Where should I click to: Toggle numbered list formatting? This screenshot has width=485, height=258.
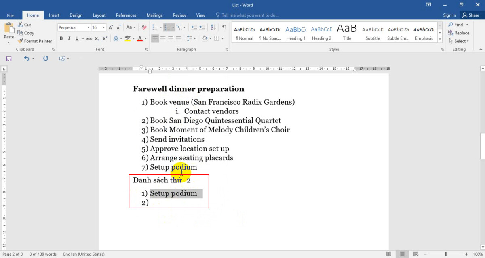167,27
